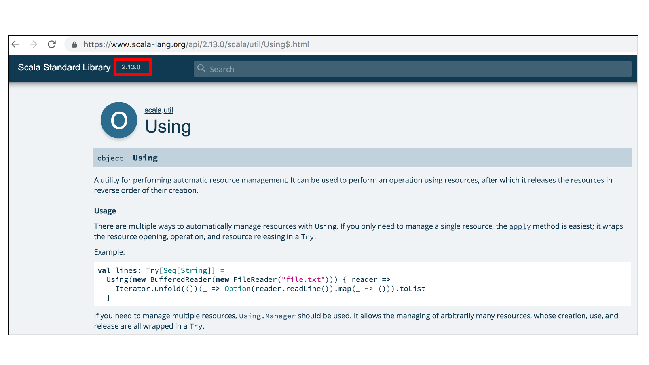Click the round object O icon
Image resolution: width=649 pixels, height=365 pixels.
(119, 120)
